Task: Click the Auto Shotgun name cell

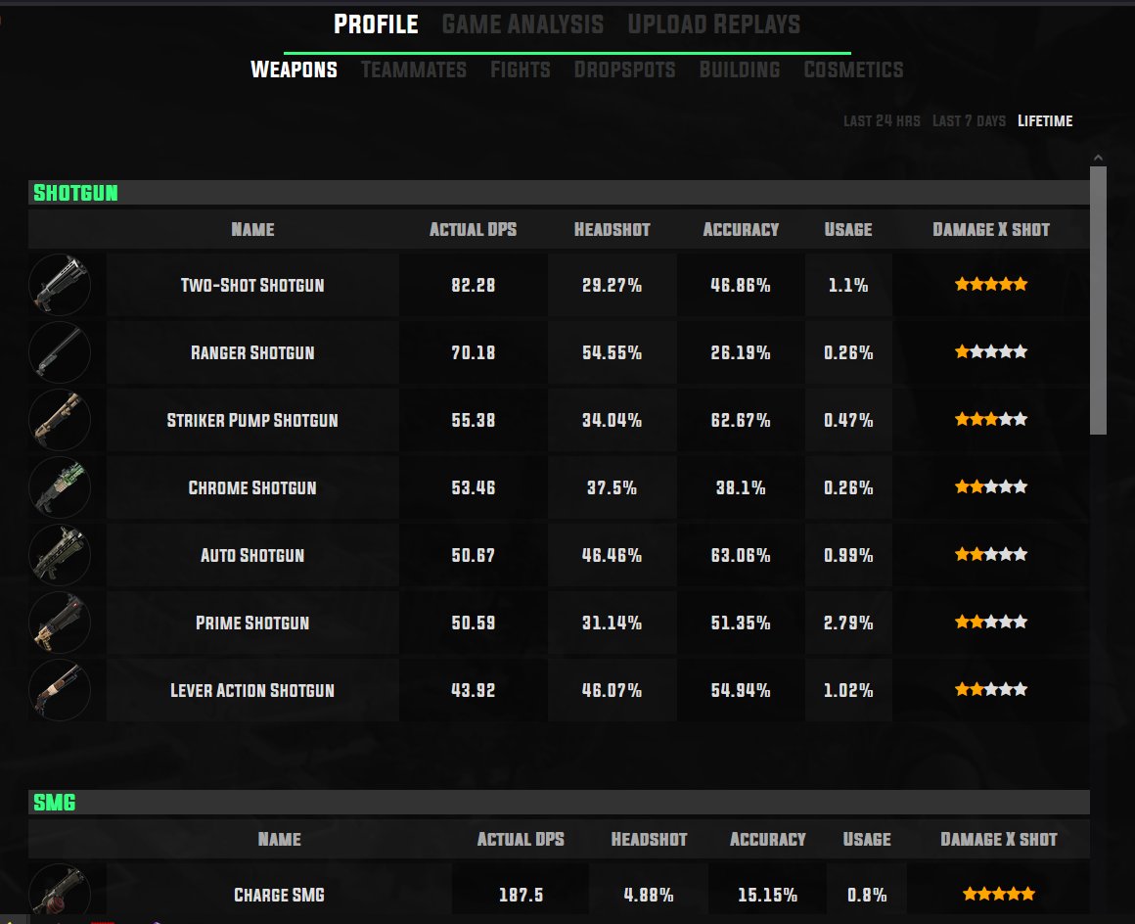Action: (x=252, y=555)
